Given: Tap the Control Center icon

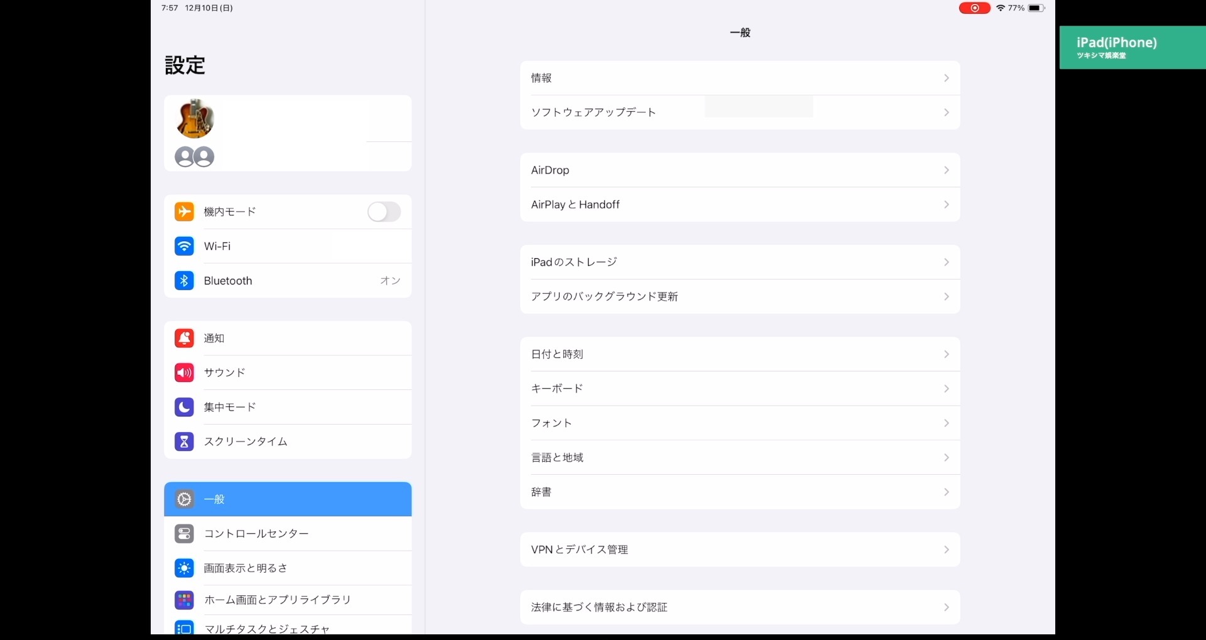Looking at the screenshot, I should 184,534.
